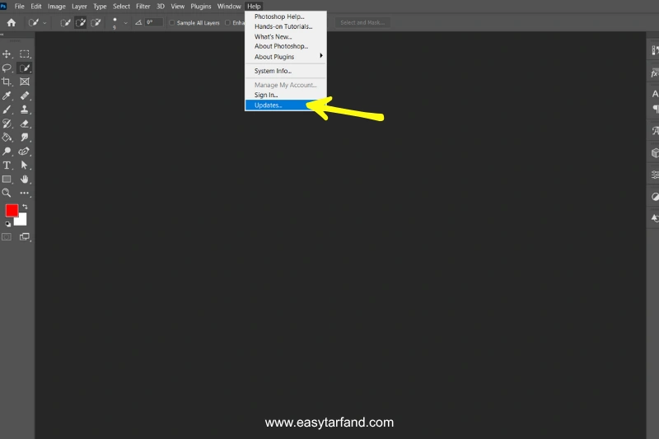Image resolution: width=659 pixels, height=439 pixels.
Task: Click Updates... in the Help menu
Action: click(x=269, y=105)
